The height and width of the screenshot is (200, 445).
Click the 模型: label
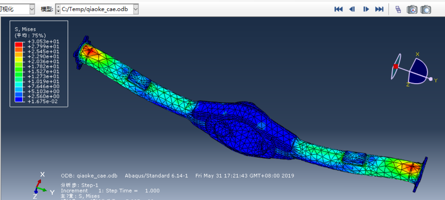click(47, 9)
